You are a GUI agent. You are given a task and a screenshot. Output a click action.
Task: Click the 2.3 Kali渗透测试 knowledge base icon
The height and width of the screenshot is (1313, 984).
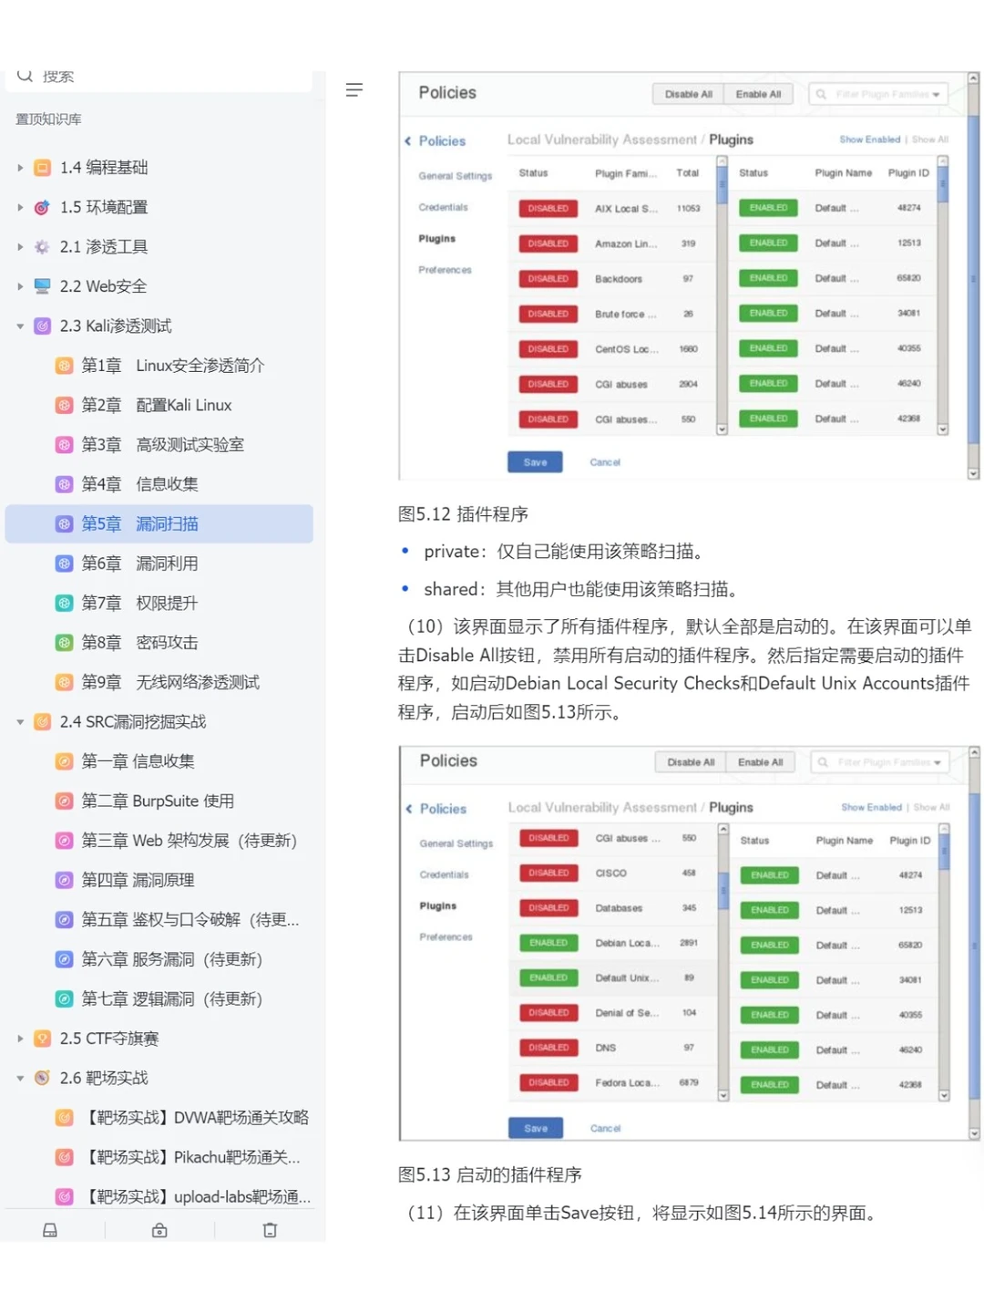(x=42, y=326)
